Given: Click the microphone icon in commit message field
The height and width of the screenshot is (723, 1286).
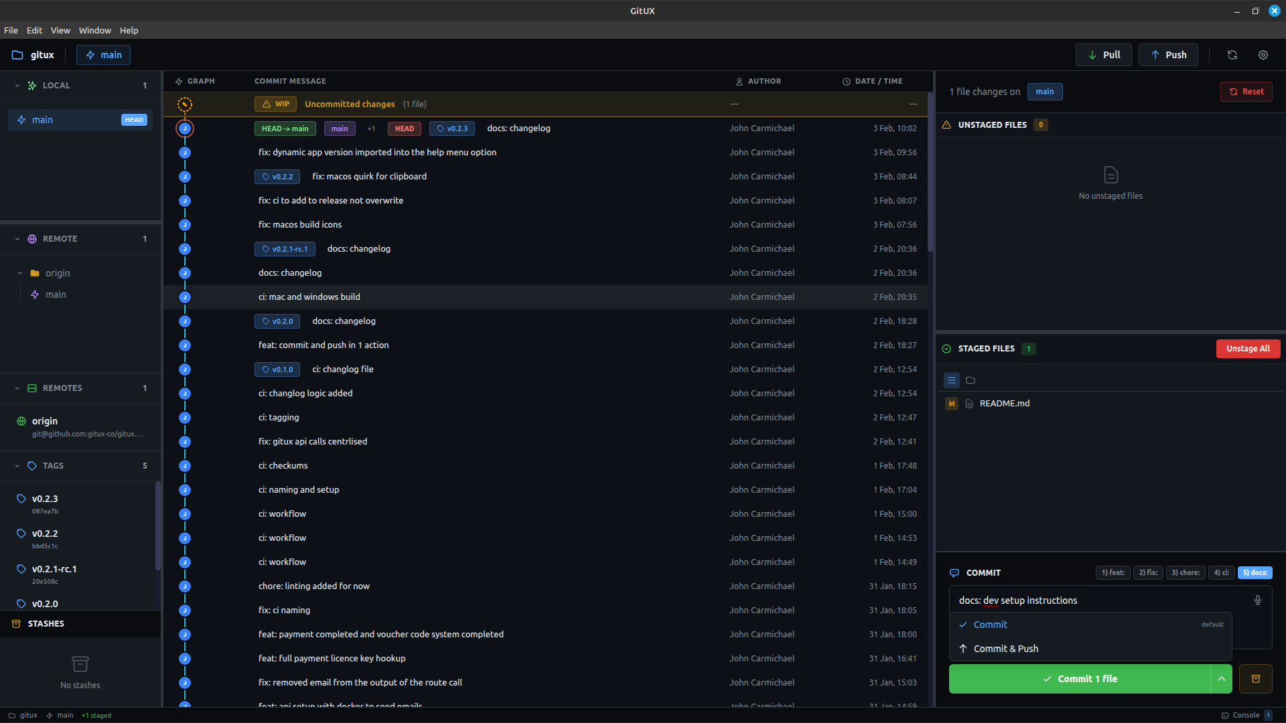Looking at the screenshot, I should [1258, 600].
